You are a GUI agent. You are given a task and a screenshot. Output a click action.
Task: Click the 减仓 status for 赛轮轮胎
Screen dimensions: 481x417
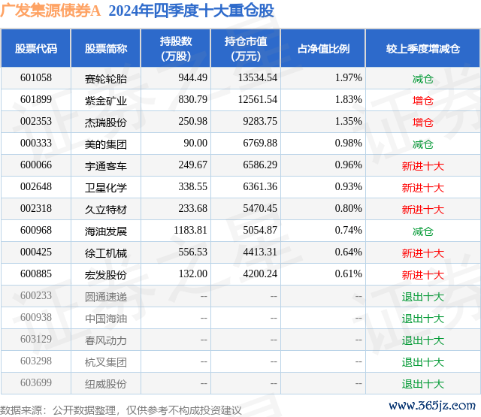[422, 79]
